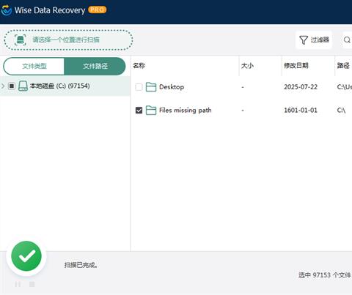Check the Desktop folder checkbox
This screenshot has width=352, height=295.
click(x=139, y=87)
